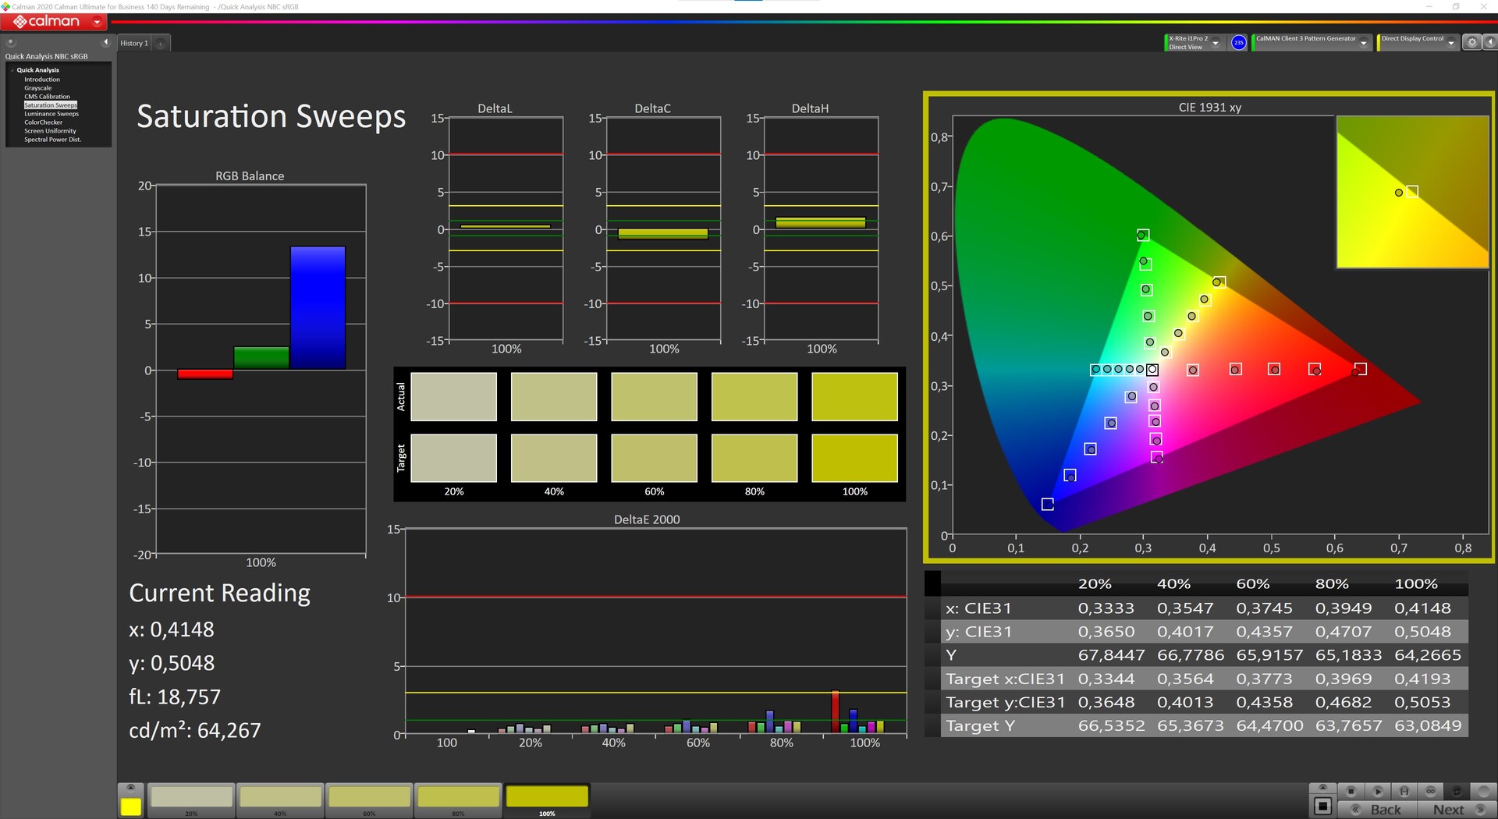Collapse the workflow sidebar with the arrow

(x=105, y=42)
